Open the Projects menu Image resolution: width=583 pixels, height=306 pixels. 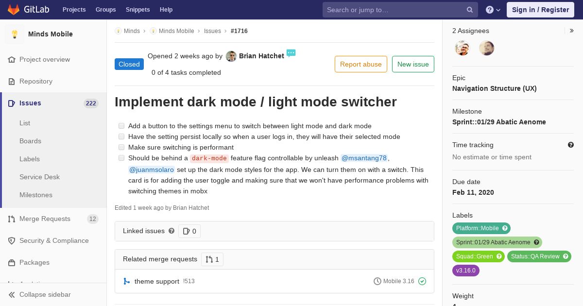74,10
